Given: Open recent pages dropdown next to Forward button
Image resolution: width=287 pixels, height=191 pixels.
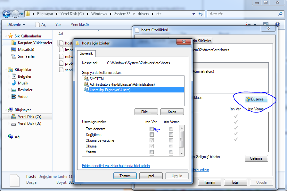Looking at the screenshot, I should coord(22,14).
